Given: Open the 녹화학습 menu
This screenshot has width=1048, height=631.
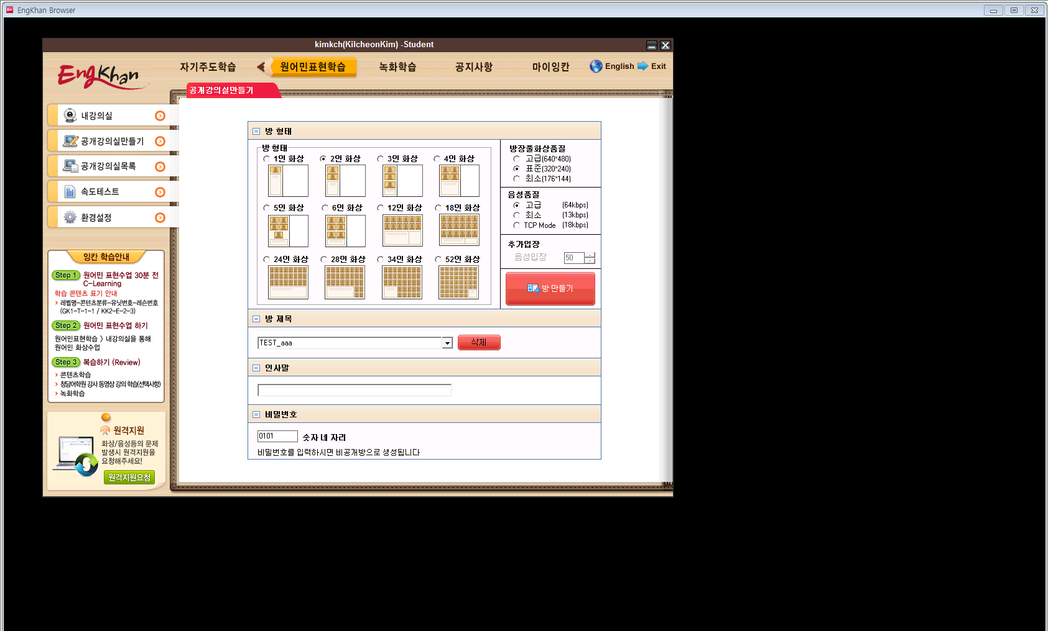Looking at the screenshot, I should 397,66.
